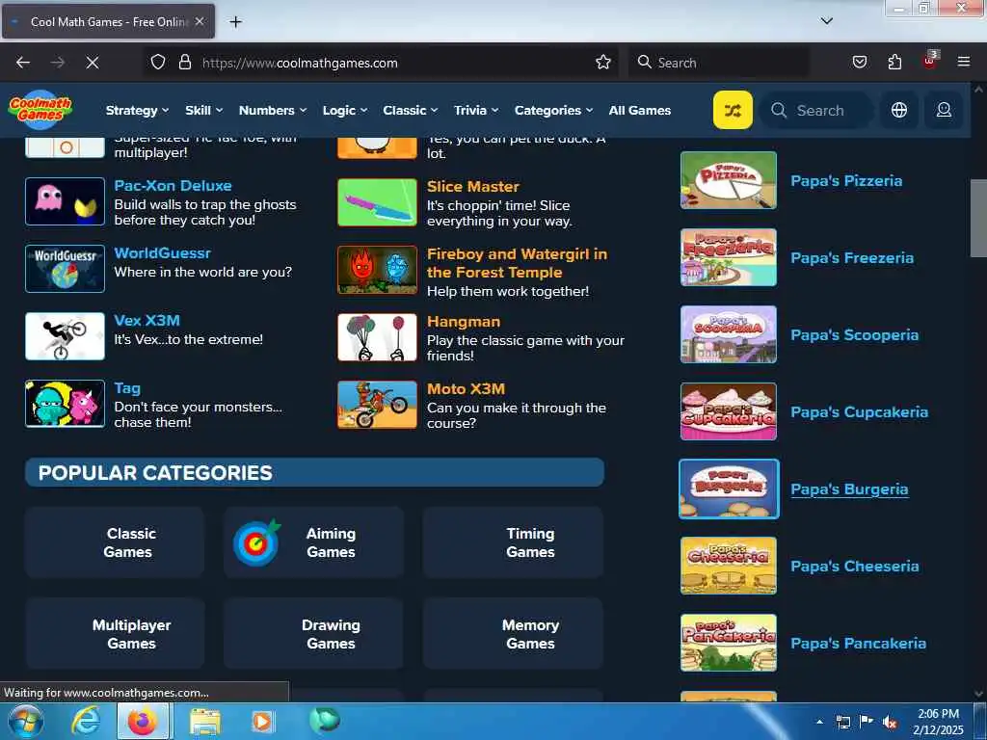Click the Slice Master knife thumbnail
987x740 pixels.
pyautogui.click(x=377, y=202)
